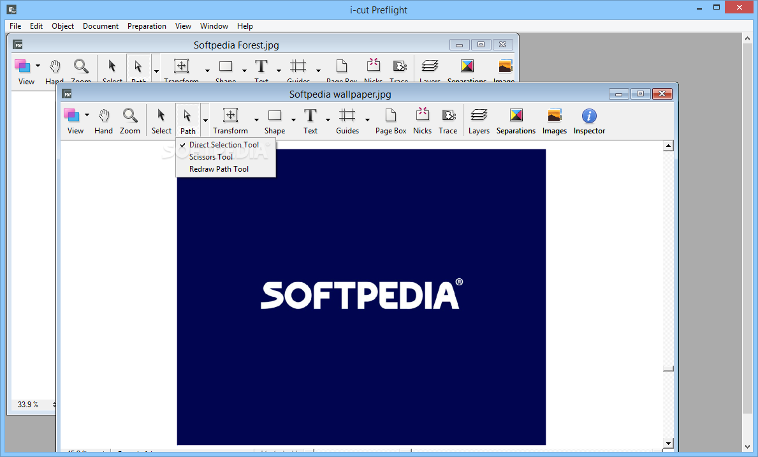Viewport: 758px width, 457px height.
Task: Open the Edit menu
Action: [x=36, y=26]
